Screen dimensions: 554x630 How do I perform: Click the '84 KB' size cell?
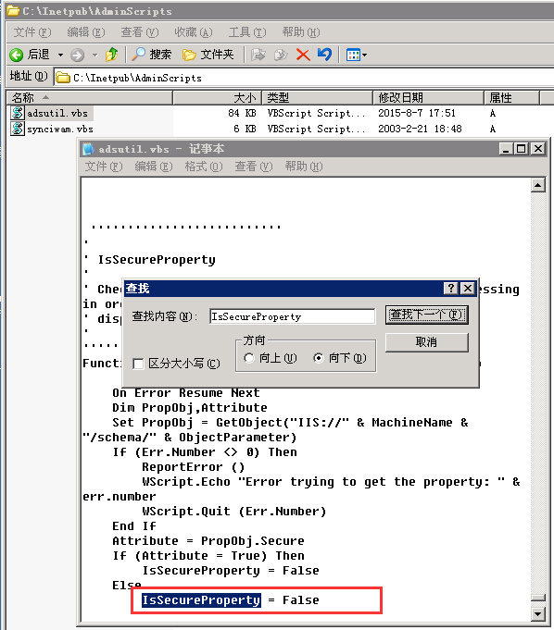pos(242,113)
